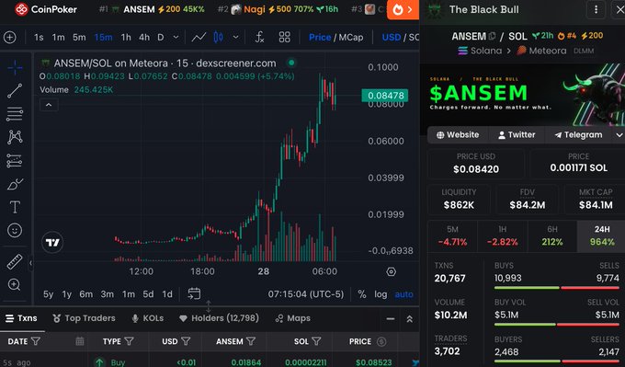
Task: Expand chart style dropdown arrow
Action: coord(235,38)
